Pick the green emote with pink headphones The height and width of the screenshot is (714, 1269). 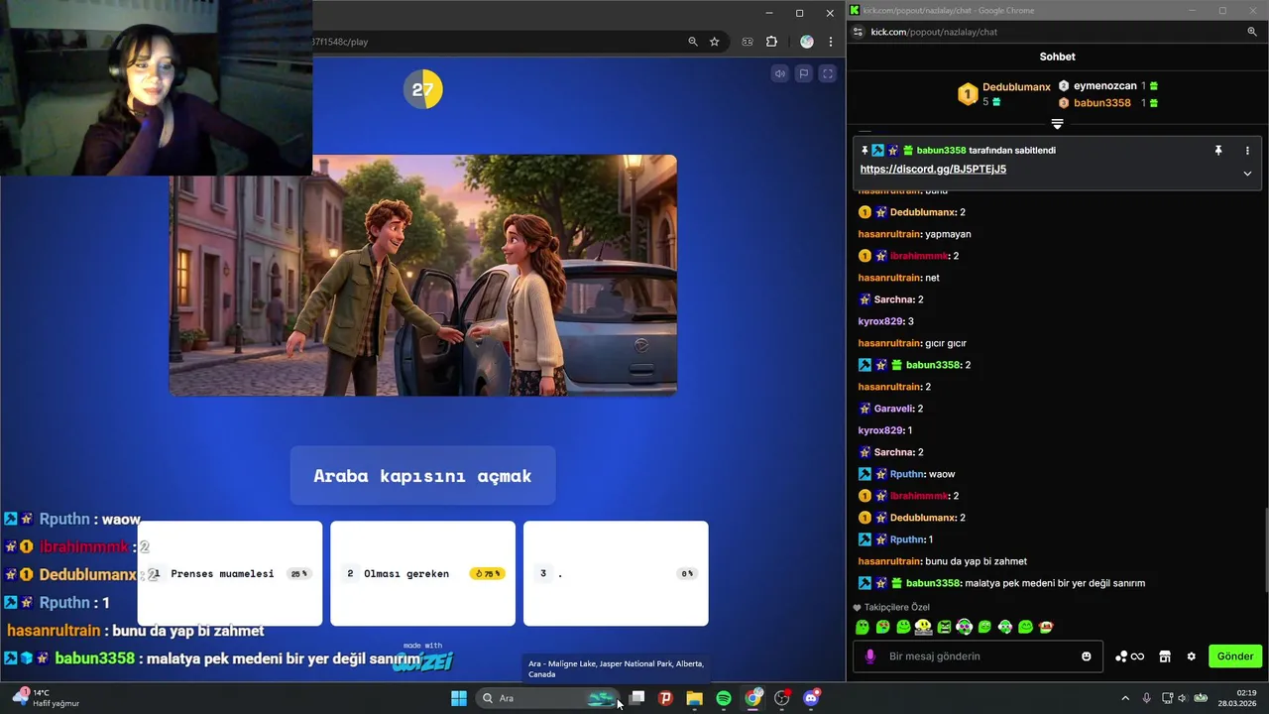[964, 627]
